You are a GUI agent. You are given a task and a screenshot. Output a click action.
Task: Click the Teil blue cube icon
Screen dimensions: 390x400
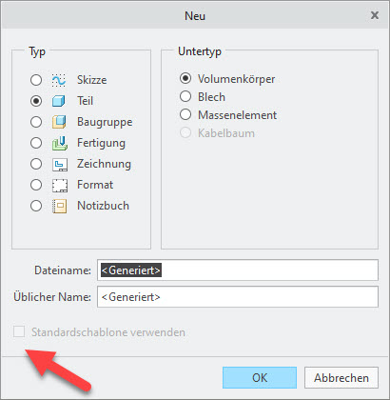[59, 101]
